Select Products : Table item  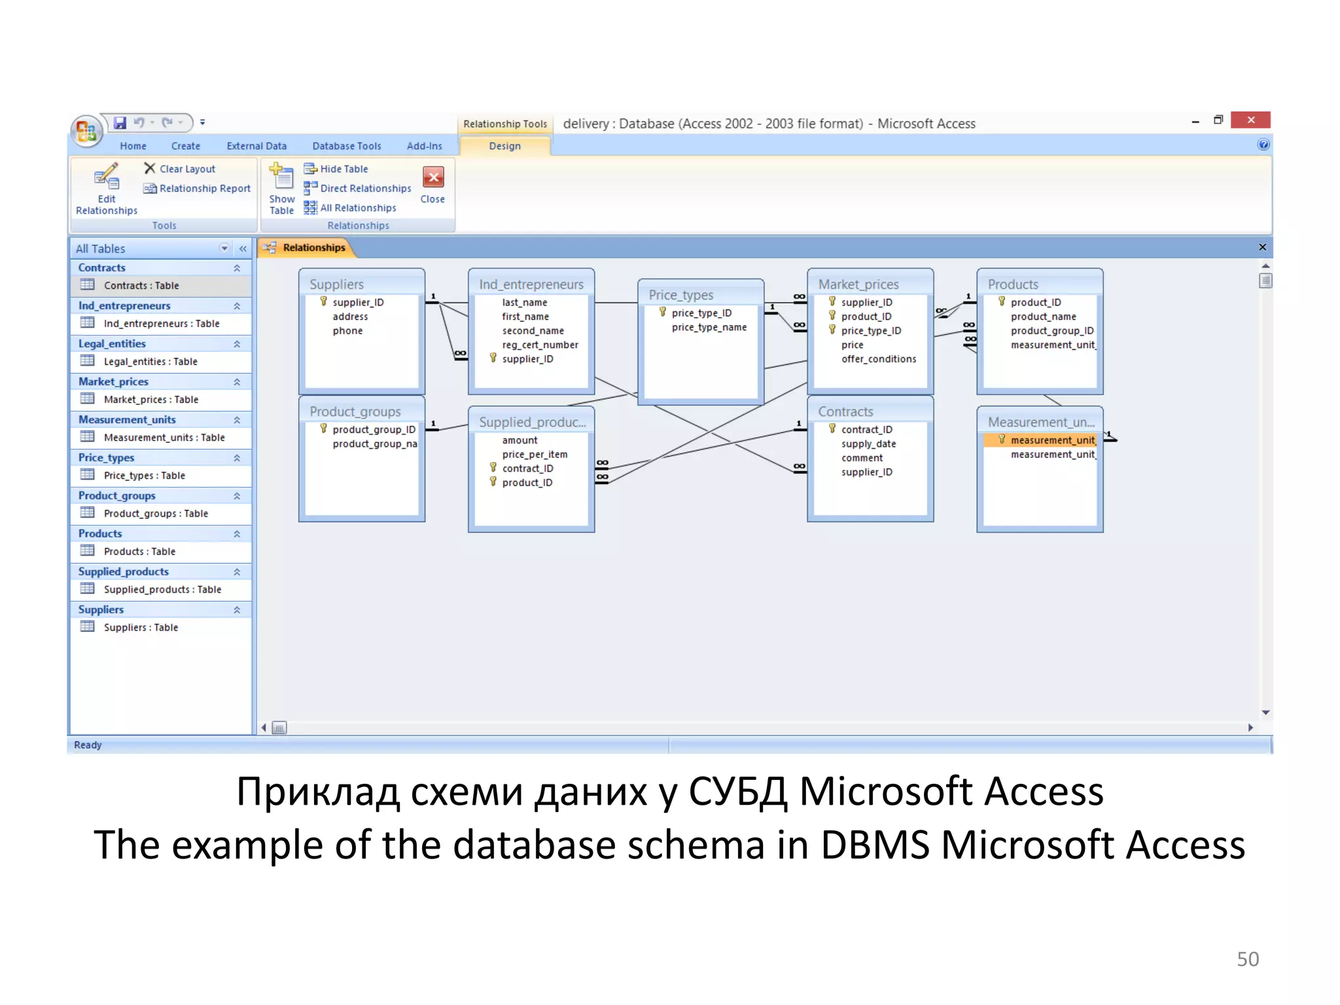[x=160, y=551]
